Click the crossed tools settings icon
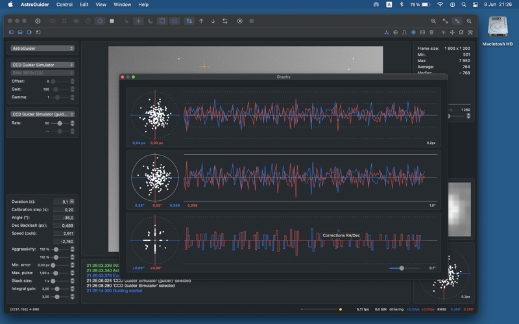Screen dimensions: 519x324 click(470, 32)
